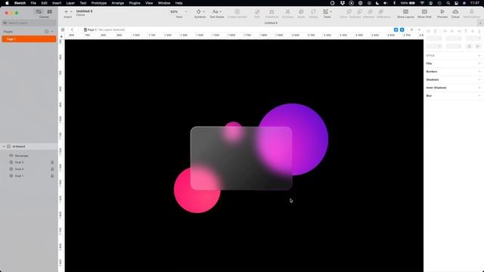Open the Notifications bell icon
Viewport: 484px width, 272px height.
pos(471,12)
